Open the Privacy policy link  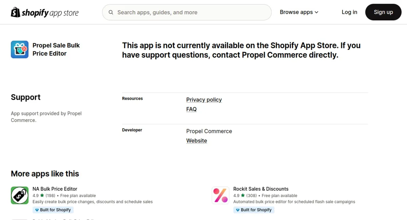coord(204,100)
